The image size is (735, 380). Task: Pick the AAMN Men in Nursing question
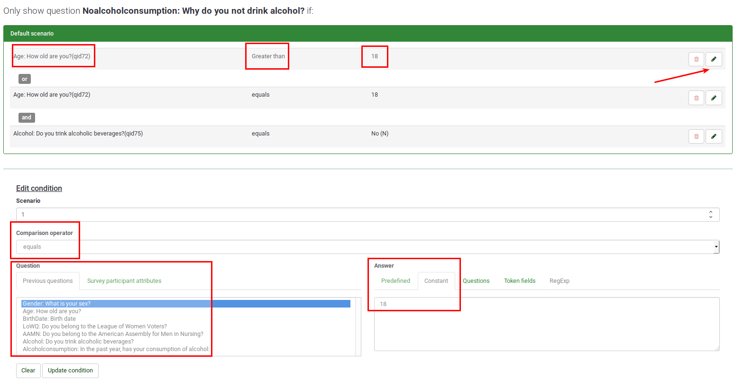point(186,334)
